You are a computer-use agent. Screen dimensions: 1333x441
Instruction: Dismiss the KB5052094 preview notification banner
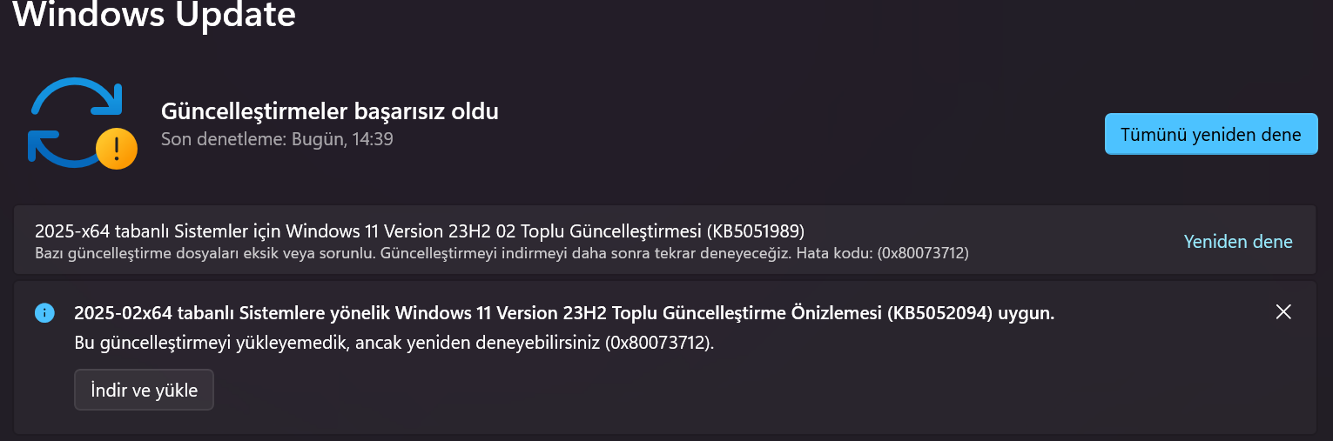point(1283,312)
